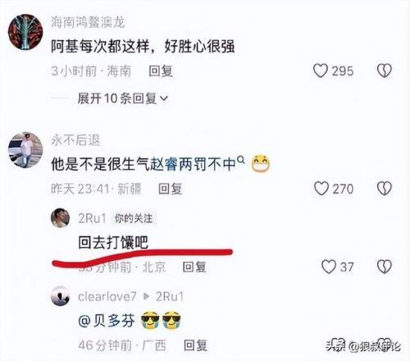Open lobster avatar of 海南鸿鳌澳龙
Viewport: 410px width, 361px height.
click(25, 32)
